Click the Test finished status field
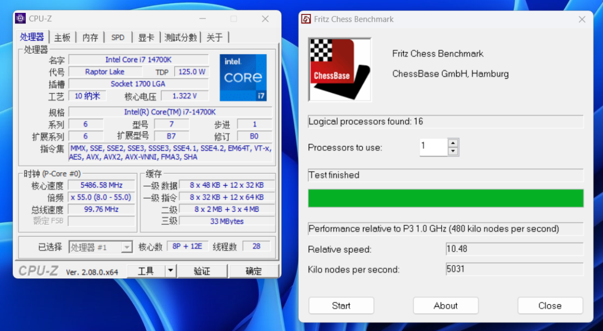The image size is (603, 331). [446, 175]
